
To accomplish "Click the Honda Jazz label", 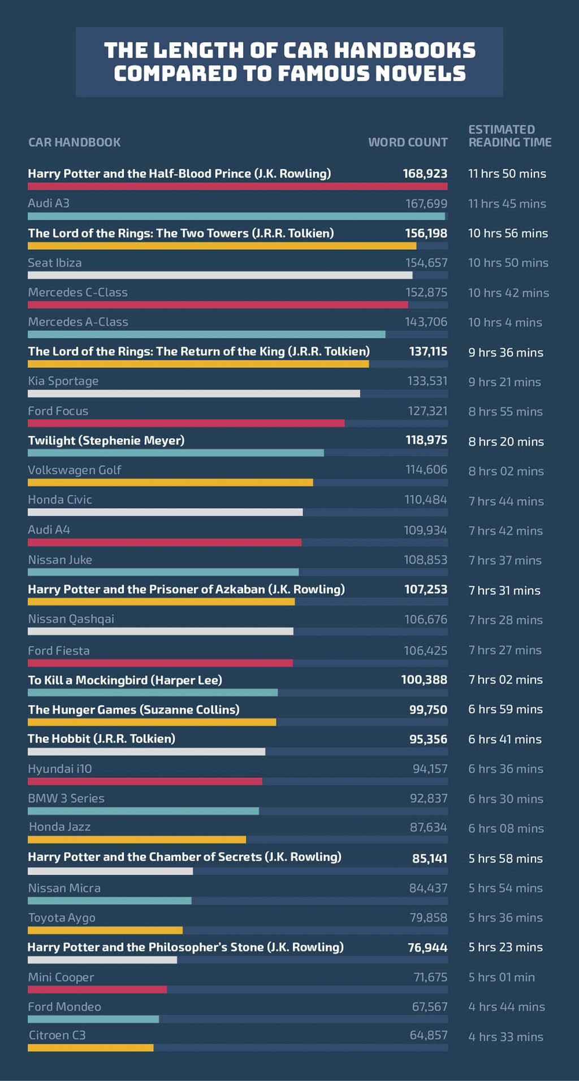I will (x=60, y=827).
